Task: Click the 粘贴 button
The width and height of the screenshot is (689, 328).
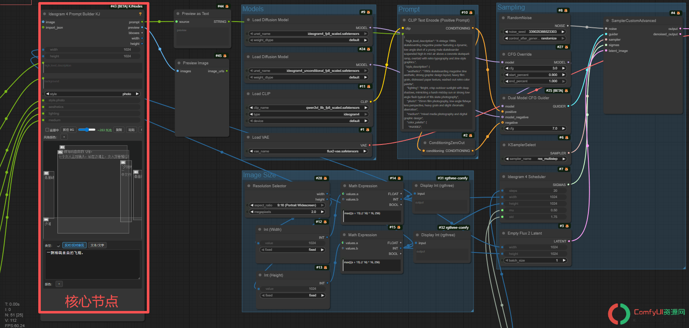Action: [x=131, y=130]
